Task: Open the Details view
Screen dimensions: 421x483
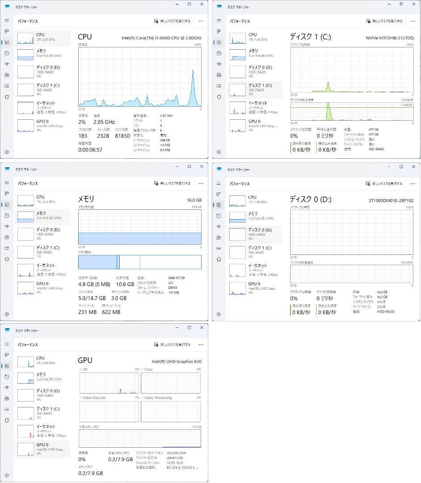Action: click(7, 86)
